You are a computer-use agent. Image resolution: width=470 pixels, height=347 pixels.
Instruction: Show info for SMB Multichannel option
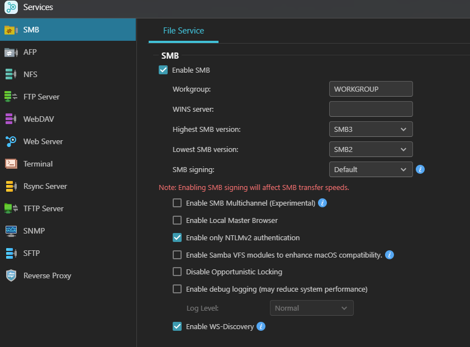click(322, 203)
